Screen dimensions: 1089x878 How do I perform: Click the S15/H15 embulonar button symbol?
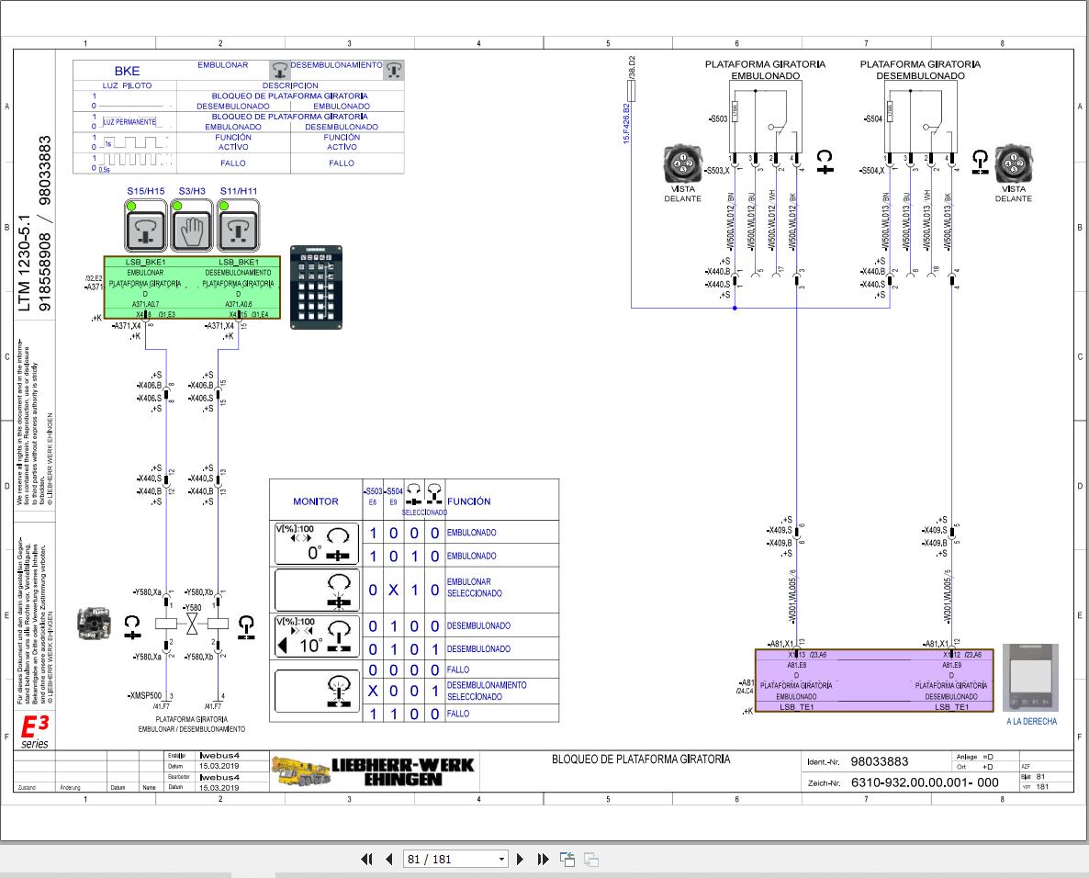[146, 227]
